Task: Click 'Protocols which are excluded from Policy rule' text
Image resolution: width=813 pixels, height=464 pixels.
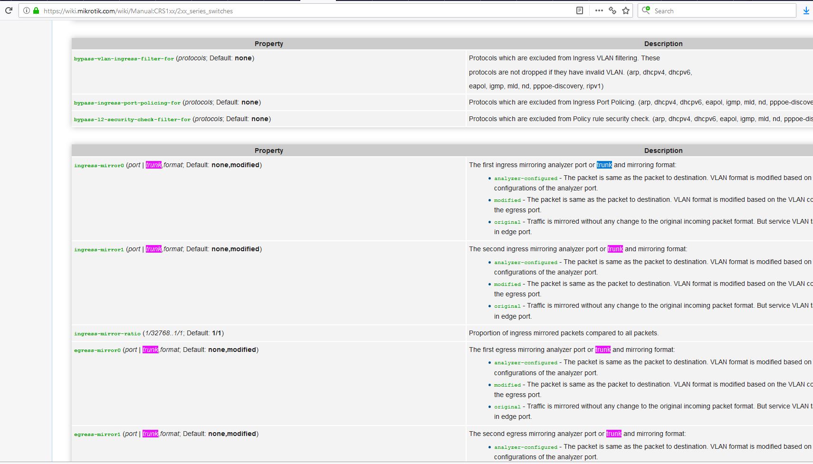Action: coord(641,119)
